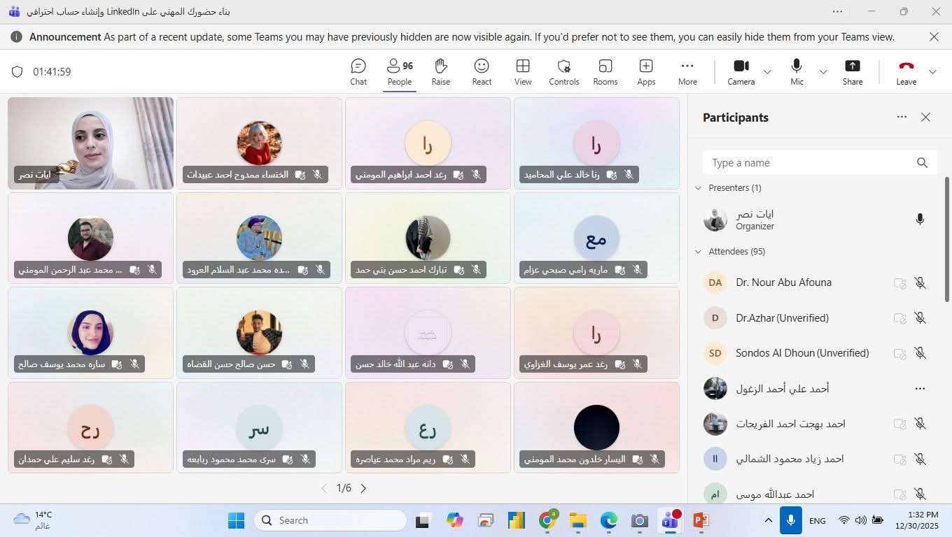This screenshot has height=537, width=952.
Task: Open the React emoji menu
Action: coord(481,70)
